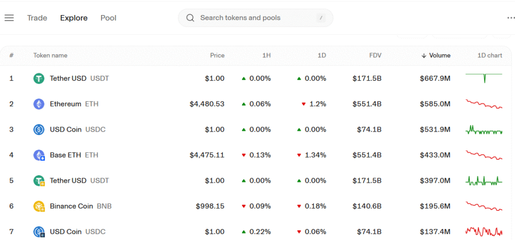
Task: Click the Base ETH token logo
Action: [39, 155]
